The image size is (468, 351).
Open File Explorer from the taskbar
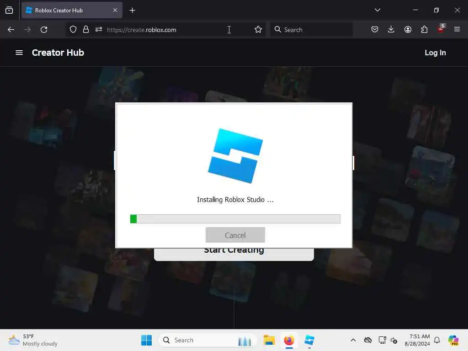tap(269, 340)
